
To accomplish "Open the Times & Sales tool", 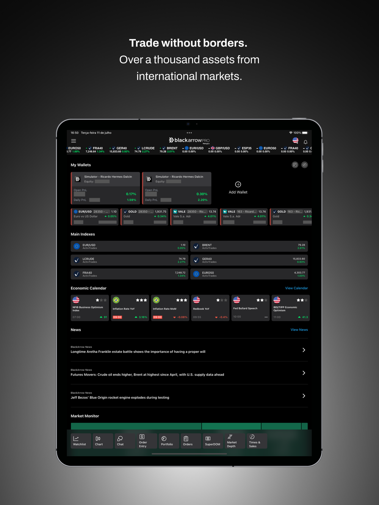I will 257,441.
